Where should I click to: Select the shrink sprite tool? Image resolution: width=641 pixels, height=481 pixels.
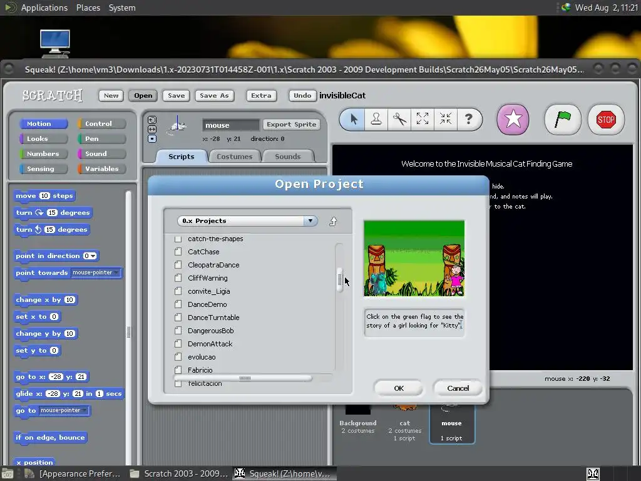pyautogui.click(x=446, y=119)
